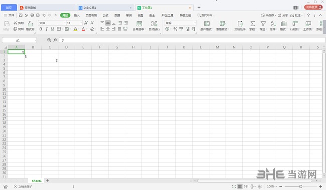Toggle bold formatting button
The height and width of the screenshot is (190, 326).
tap(41, 29)
